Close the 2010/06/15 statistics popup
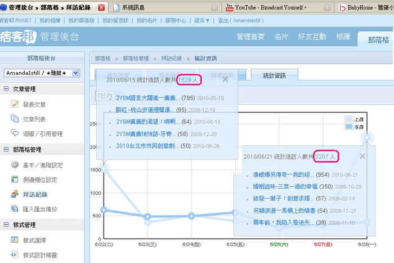 click(225, 79)
